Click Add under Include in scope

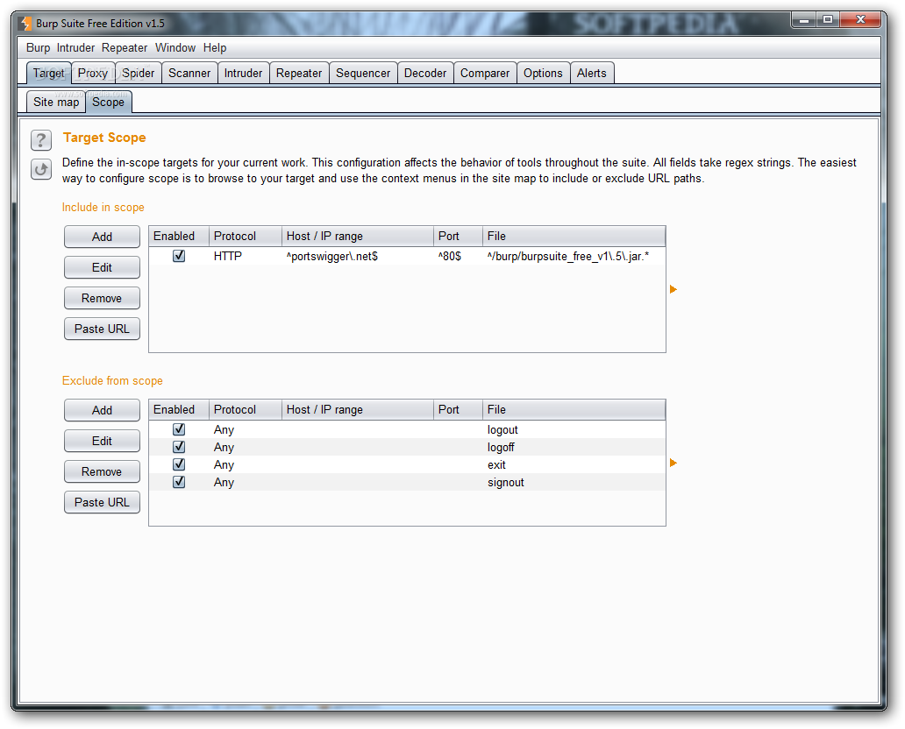(x=102, y=237)
